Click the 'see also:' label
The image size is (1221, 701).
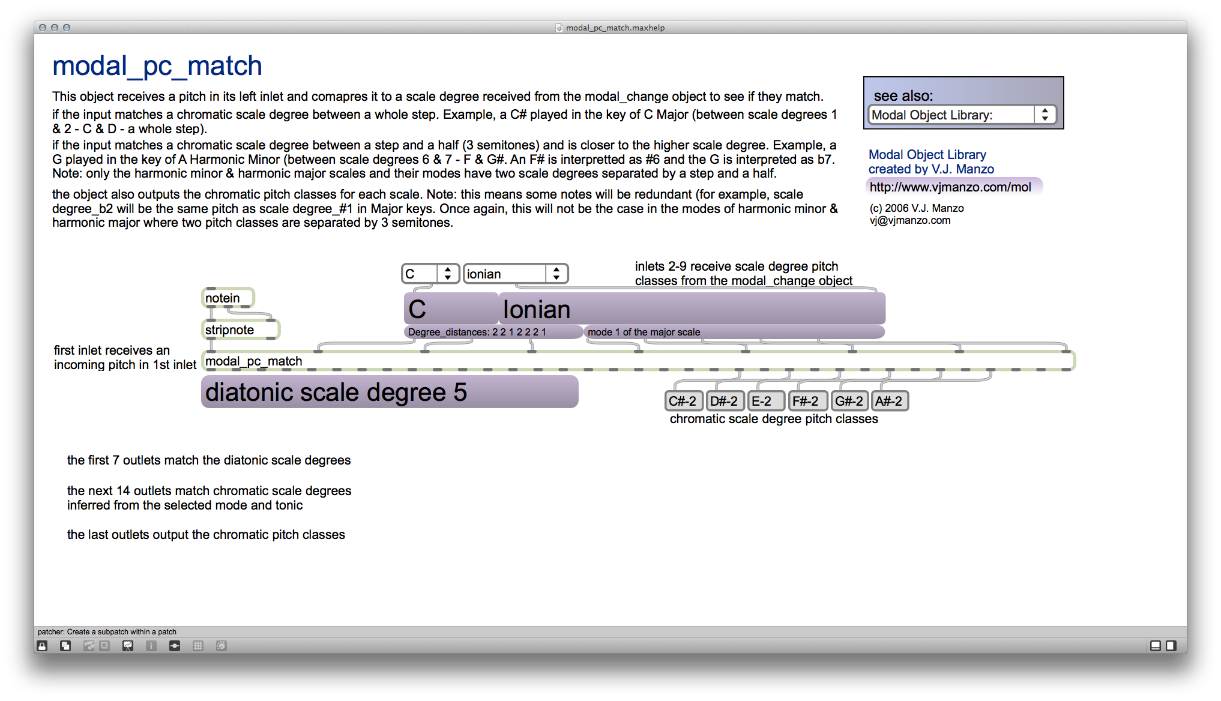click(x=903, y=96)
